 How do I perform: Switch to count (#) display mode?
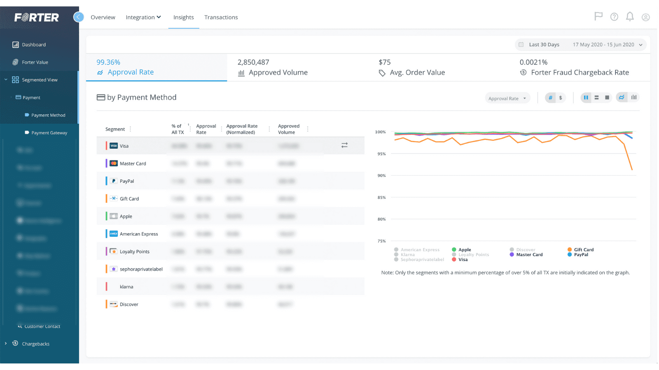point(550,98)
